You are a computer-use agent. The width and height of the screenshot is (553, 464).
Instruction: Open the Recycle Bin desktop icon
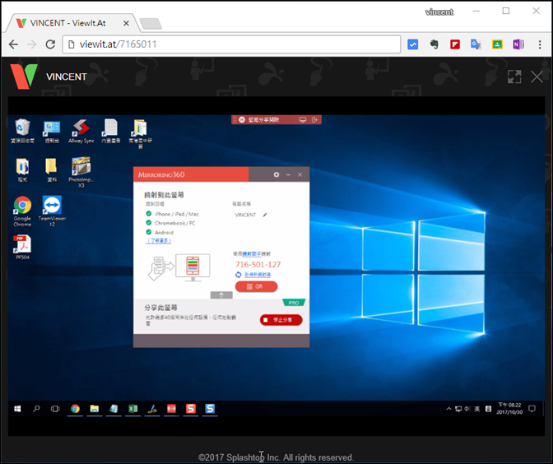[22, 131]
